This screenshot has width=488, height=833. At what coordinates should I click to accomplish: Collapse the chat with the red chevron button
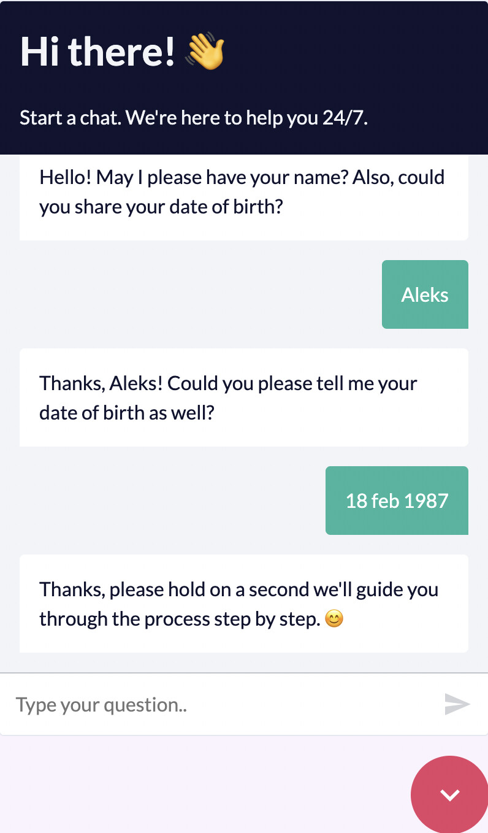click(x=450, y=795)
